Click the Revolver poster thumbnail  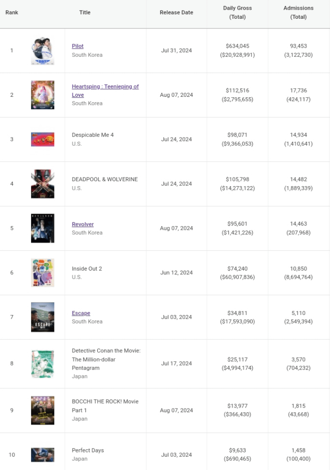tap(43, 228)
